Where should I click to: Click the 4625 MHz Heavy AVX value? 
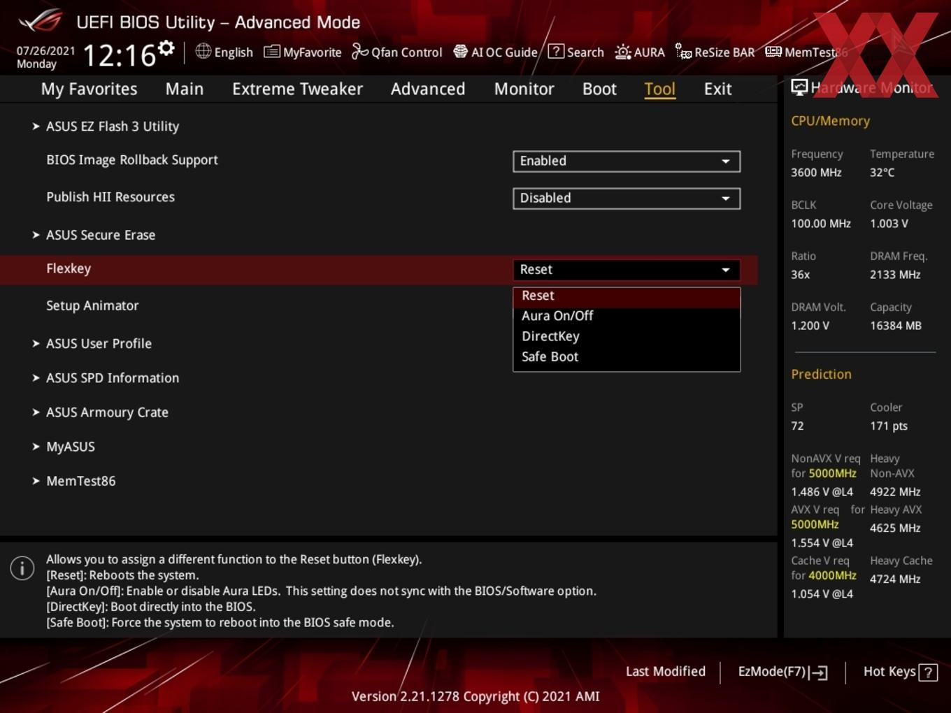pyautogui.click(x=895, y=528)
